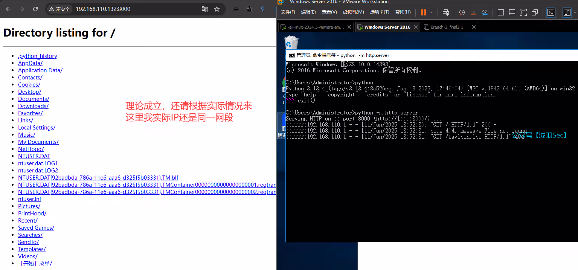Switch to the Breach-2_final2.1 tab
This screenshot has height=270, width=578.
click(447, 27)
